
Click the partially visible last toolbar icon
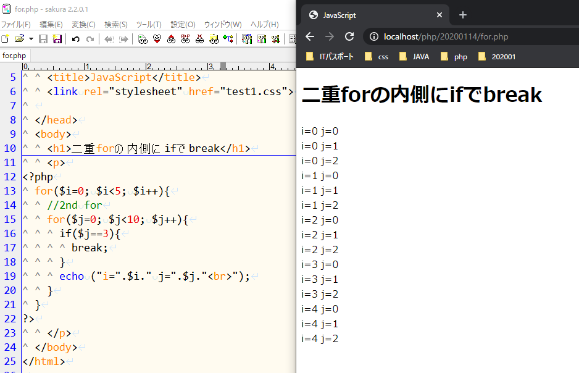[293, 39]
